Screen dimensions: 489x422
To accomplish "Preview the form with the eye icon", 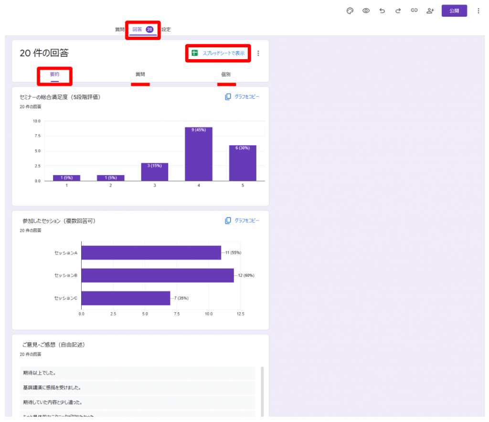I will point(366,11).
